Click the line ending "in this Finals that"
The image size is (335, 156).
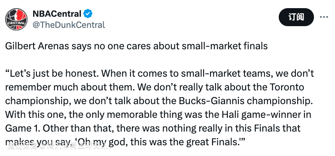click(x=153, y=128)
